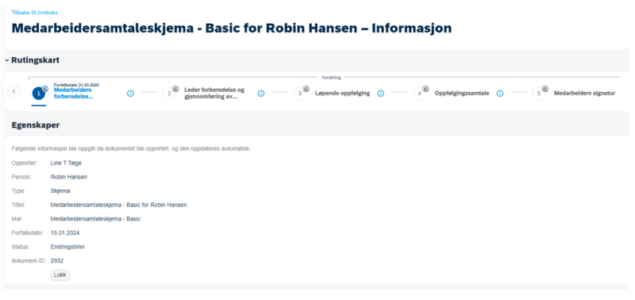The image size is (635, 300).
Task: Collapse the Rutingskart section
Action: pyautogui.click(x=7, y=60)
